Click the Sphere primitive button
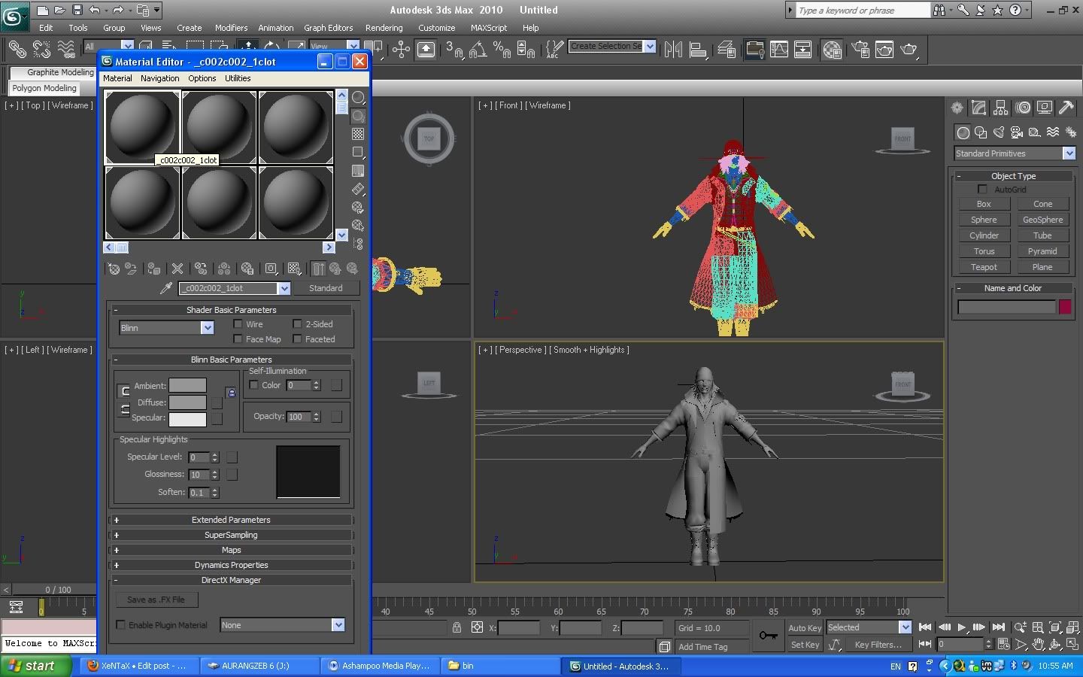This screenshot has width=1083, height=677. (x=984, y=220)
